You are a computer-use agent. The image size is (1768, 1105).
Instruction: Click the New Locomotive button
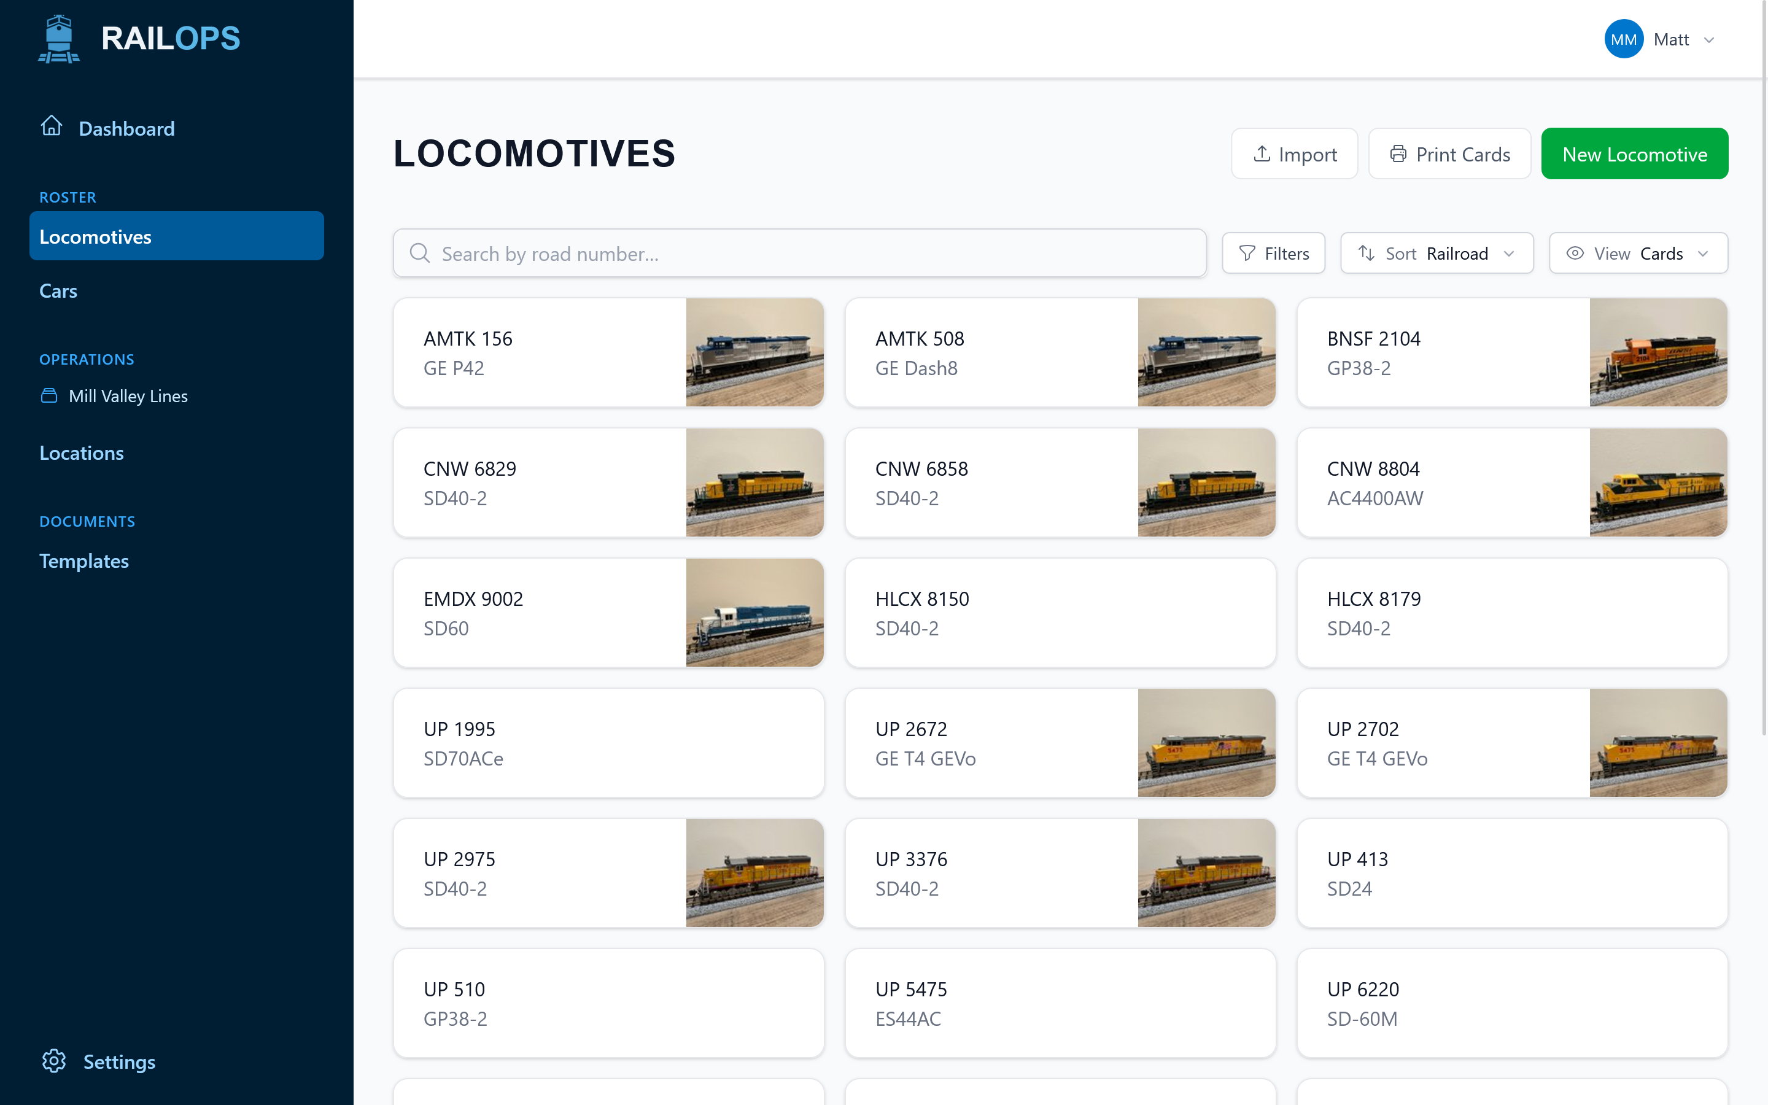pos(1634,153)
